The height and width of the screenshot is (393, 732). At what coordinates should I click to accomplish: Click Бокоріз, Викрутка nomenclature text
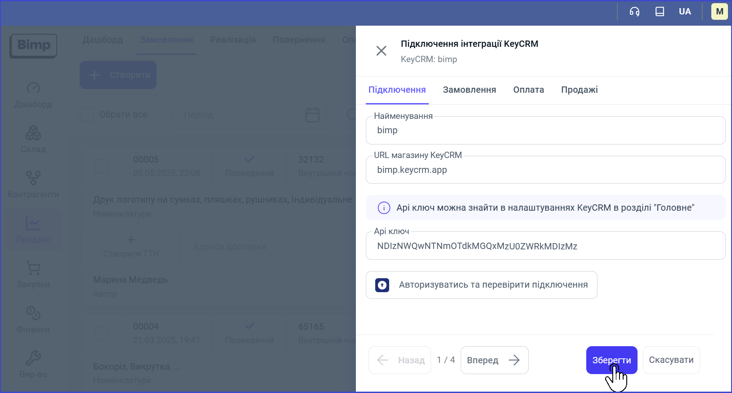pyautogui.click(x=137, y=367)
